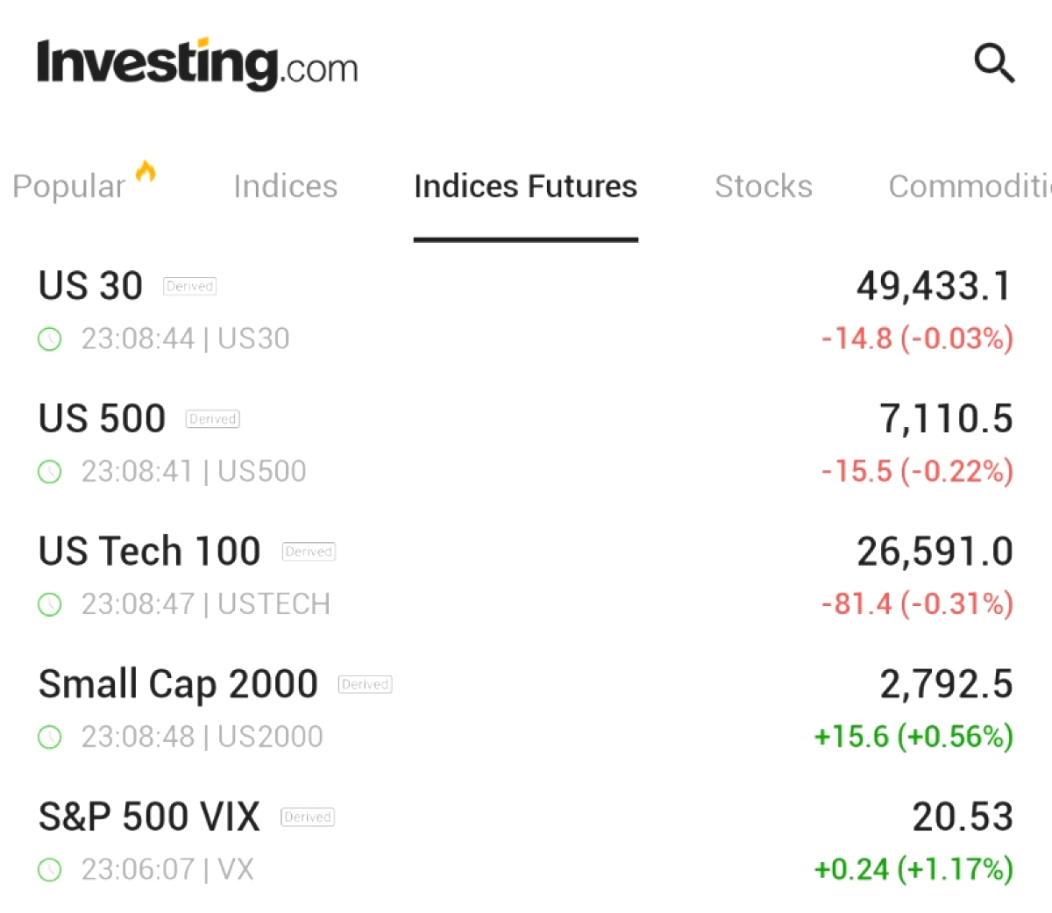Open the Small Cap 2000 quote
The height and width of the screenshot is (913, 1052).
(178, 684)
